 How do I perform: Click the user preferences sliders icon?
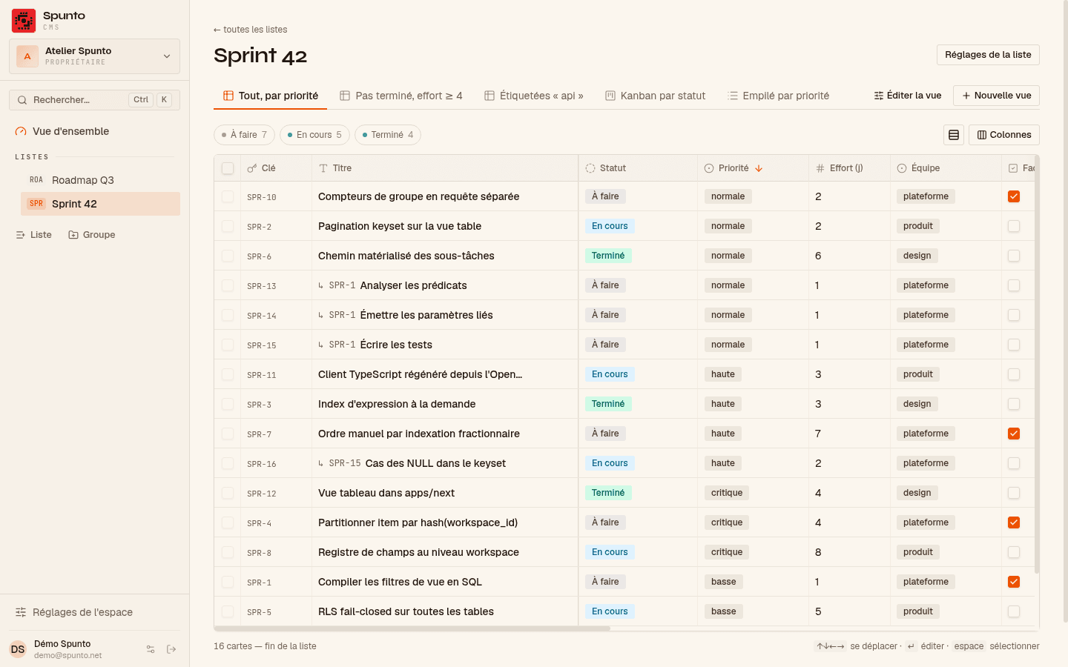pos(151,649)
